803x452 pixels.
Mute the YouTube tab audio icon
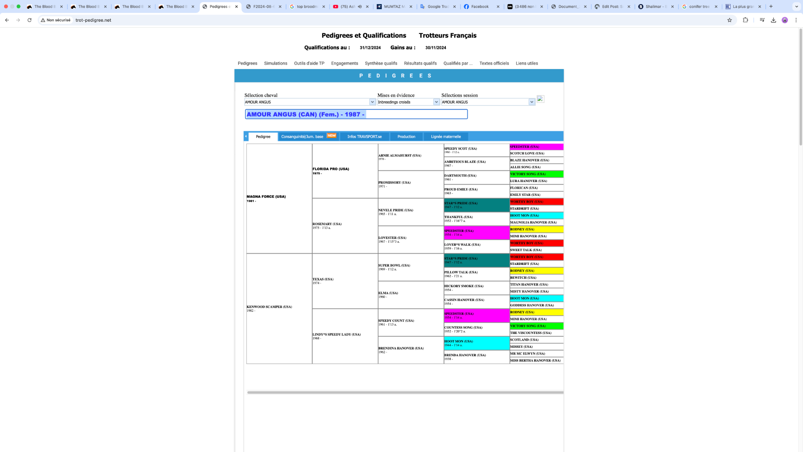coord(360,7)
